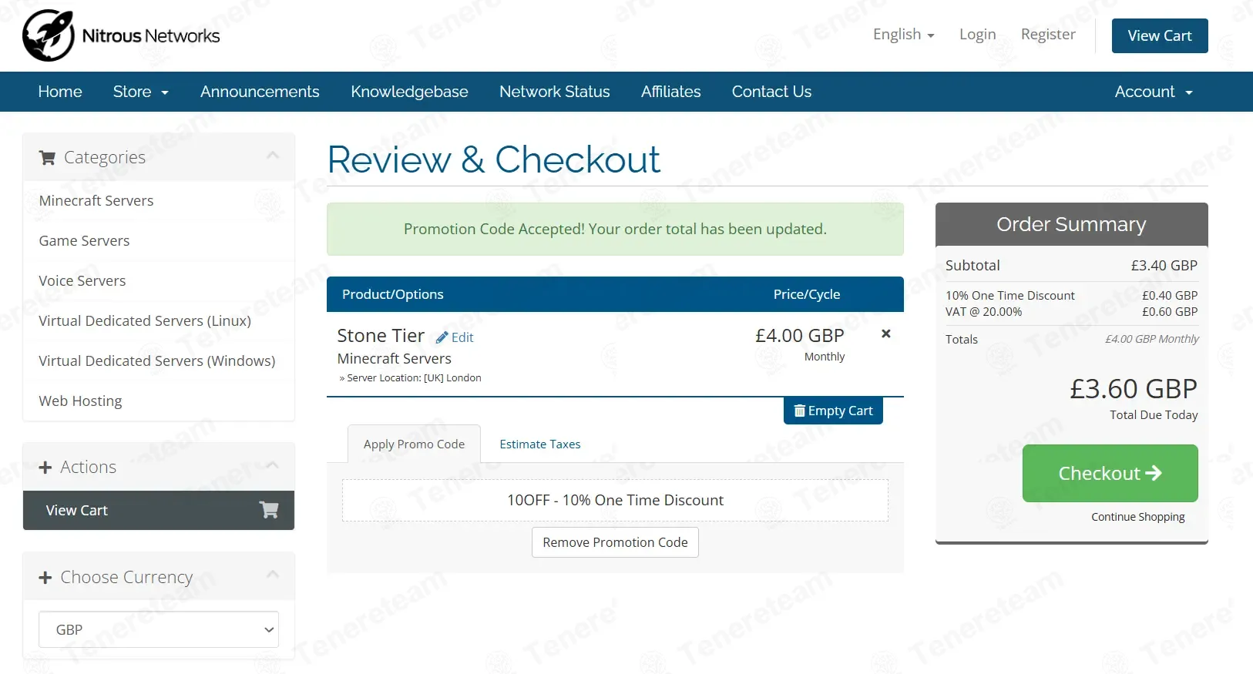Click the 10OFF promo code box
Screen dimensions: 1253x674
615,500
